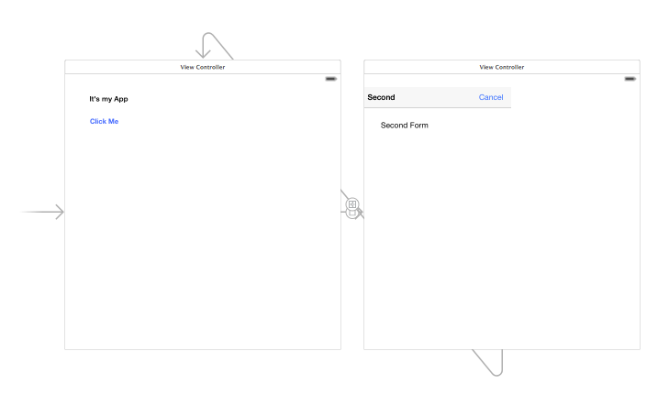This screenshot has width=669, height=395.
Task: Click the 'Click Me' button
Action: click(104, 121)
